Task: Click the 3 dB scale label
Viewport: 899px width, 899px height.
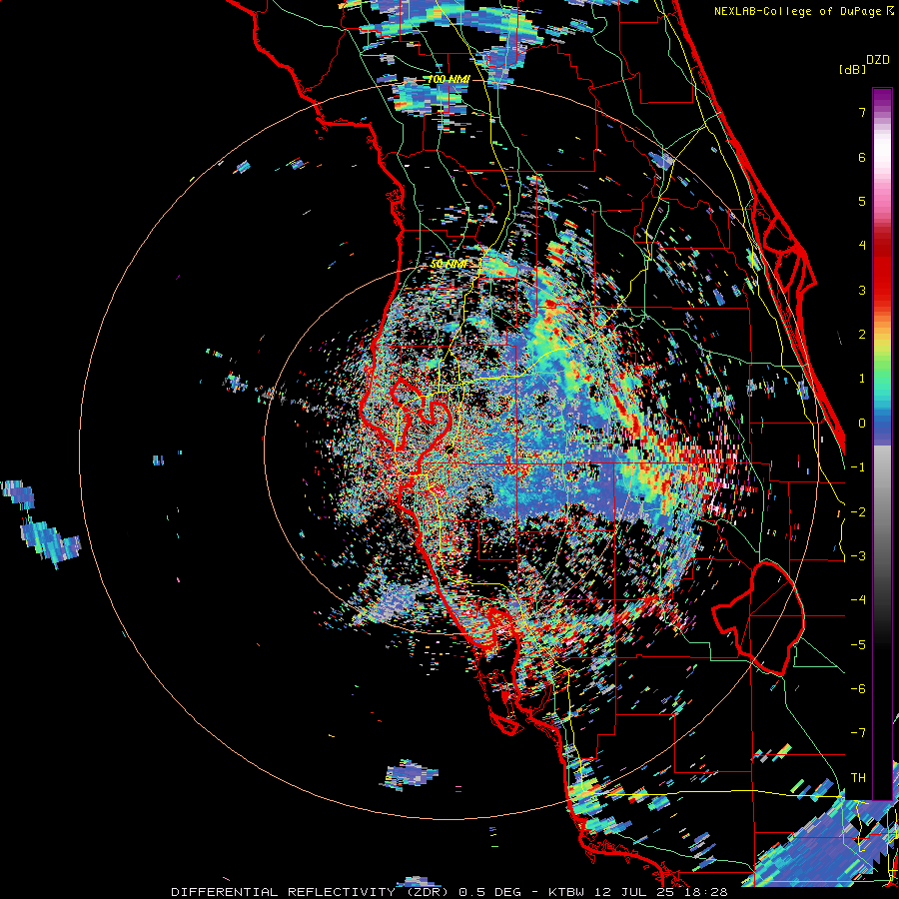Action: tap(862, 290)
